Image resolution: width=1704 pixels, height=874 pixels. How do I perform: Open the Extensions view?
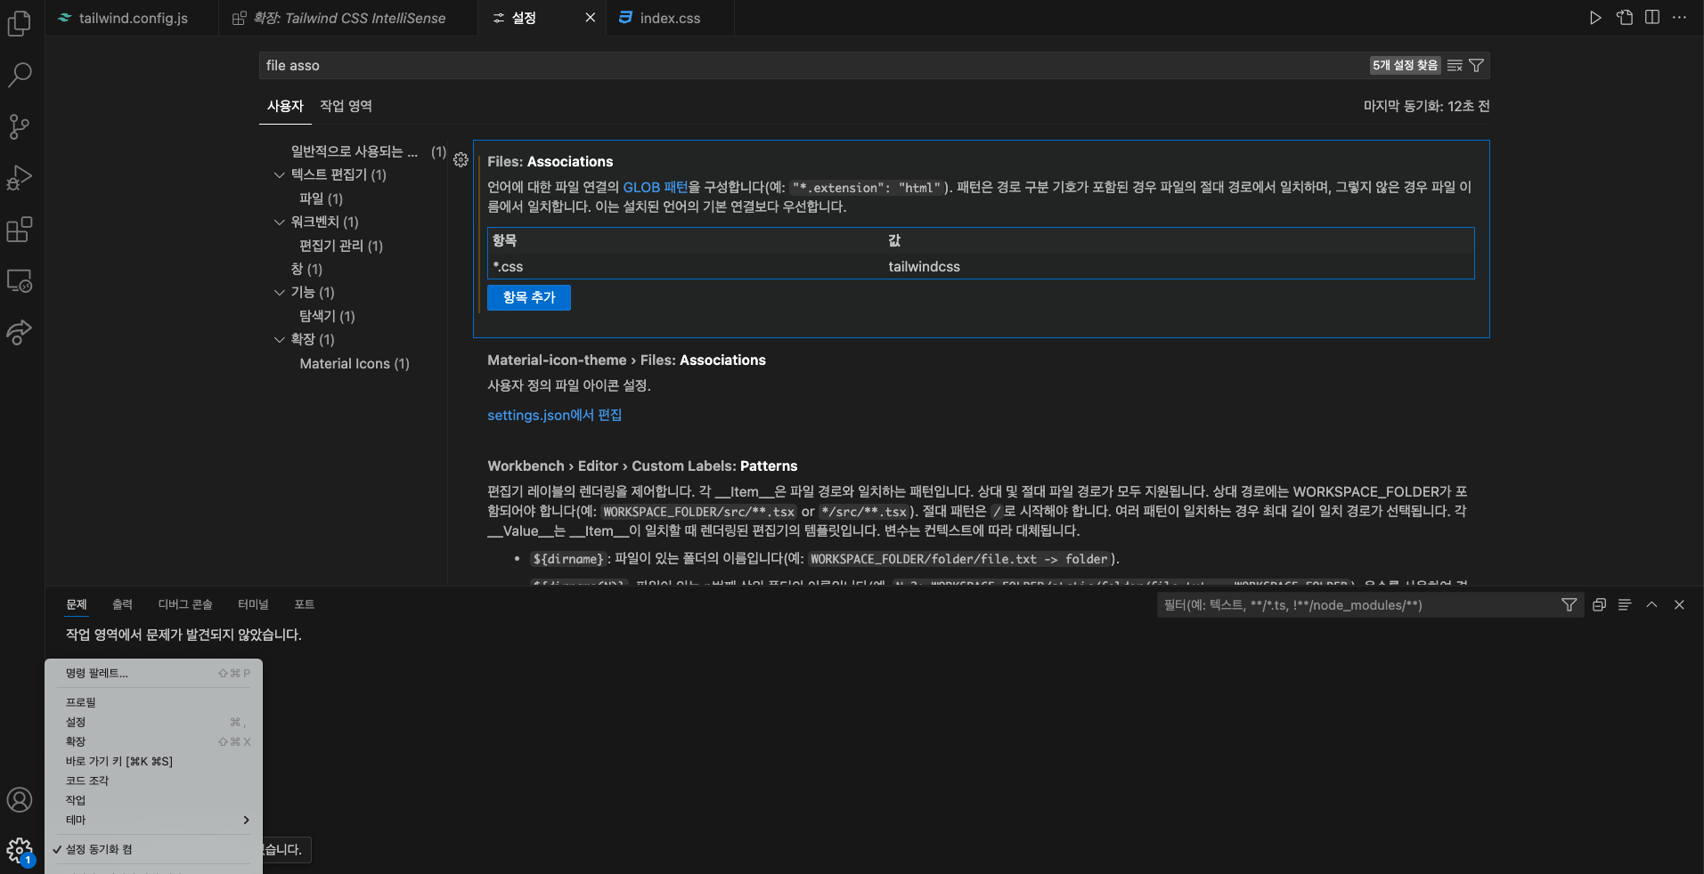20,230
